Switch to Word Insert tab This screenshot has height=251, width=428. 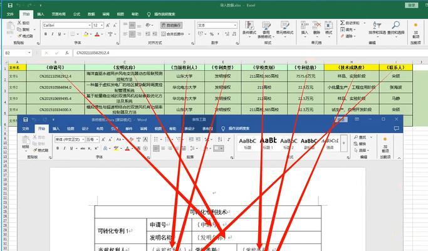click(x=56, y=129)
